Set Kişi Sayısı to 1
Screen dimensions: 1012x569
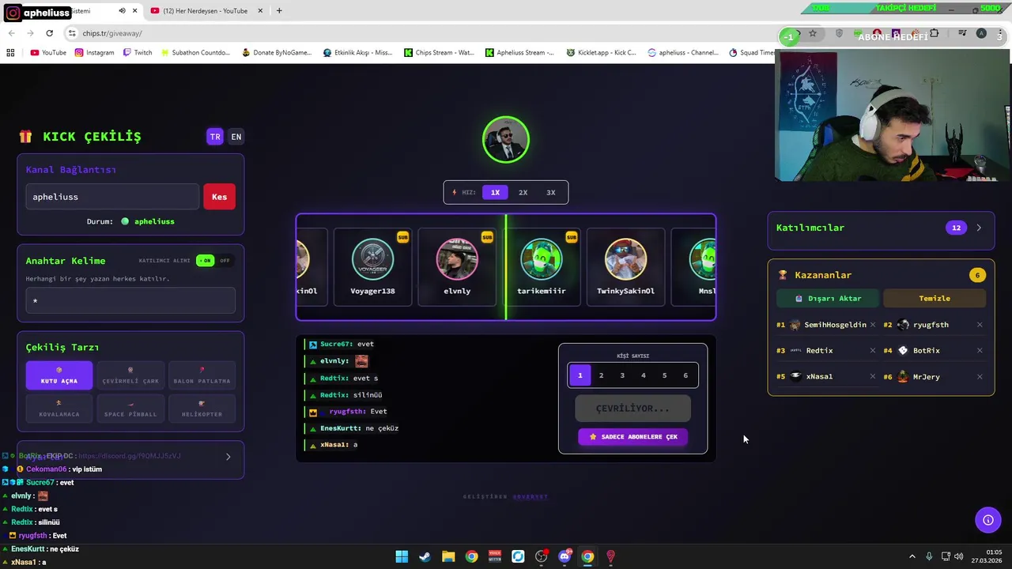pyautogui.click(x=580, y=375)
